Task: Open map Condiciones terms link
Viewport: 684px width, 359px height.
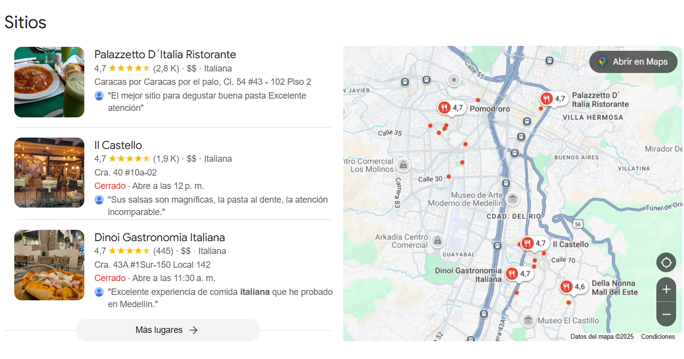Action: coord(657,337)
